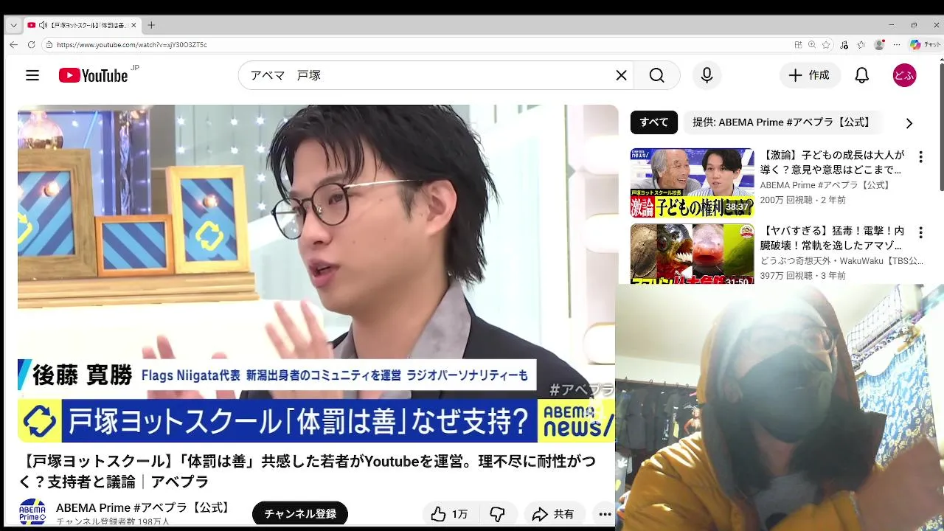Open options menu for 【激論】 video

point(920,157)
